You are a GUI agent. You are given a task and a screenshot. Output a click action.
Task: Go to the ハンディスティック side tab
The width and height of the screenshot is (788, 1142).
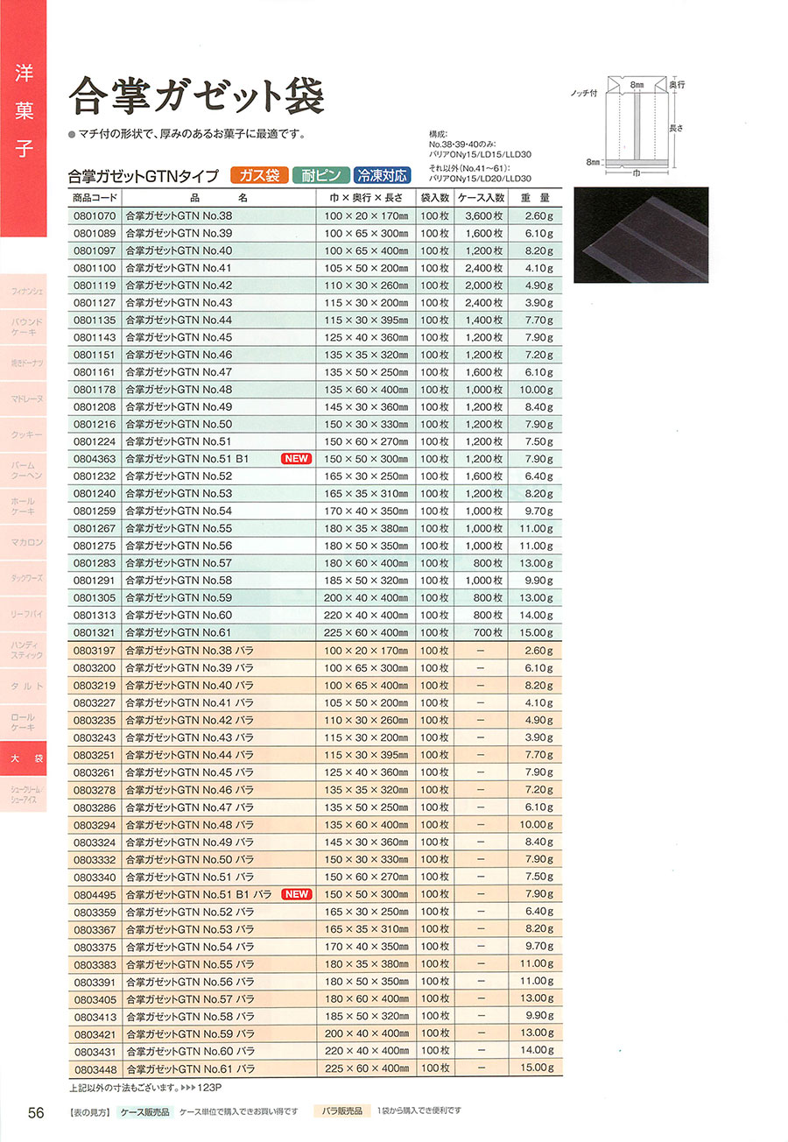click(x=23, y=650)
